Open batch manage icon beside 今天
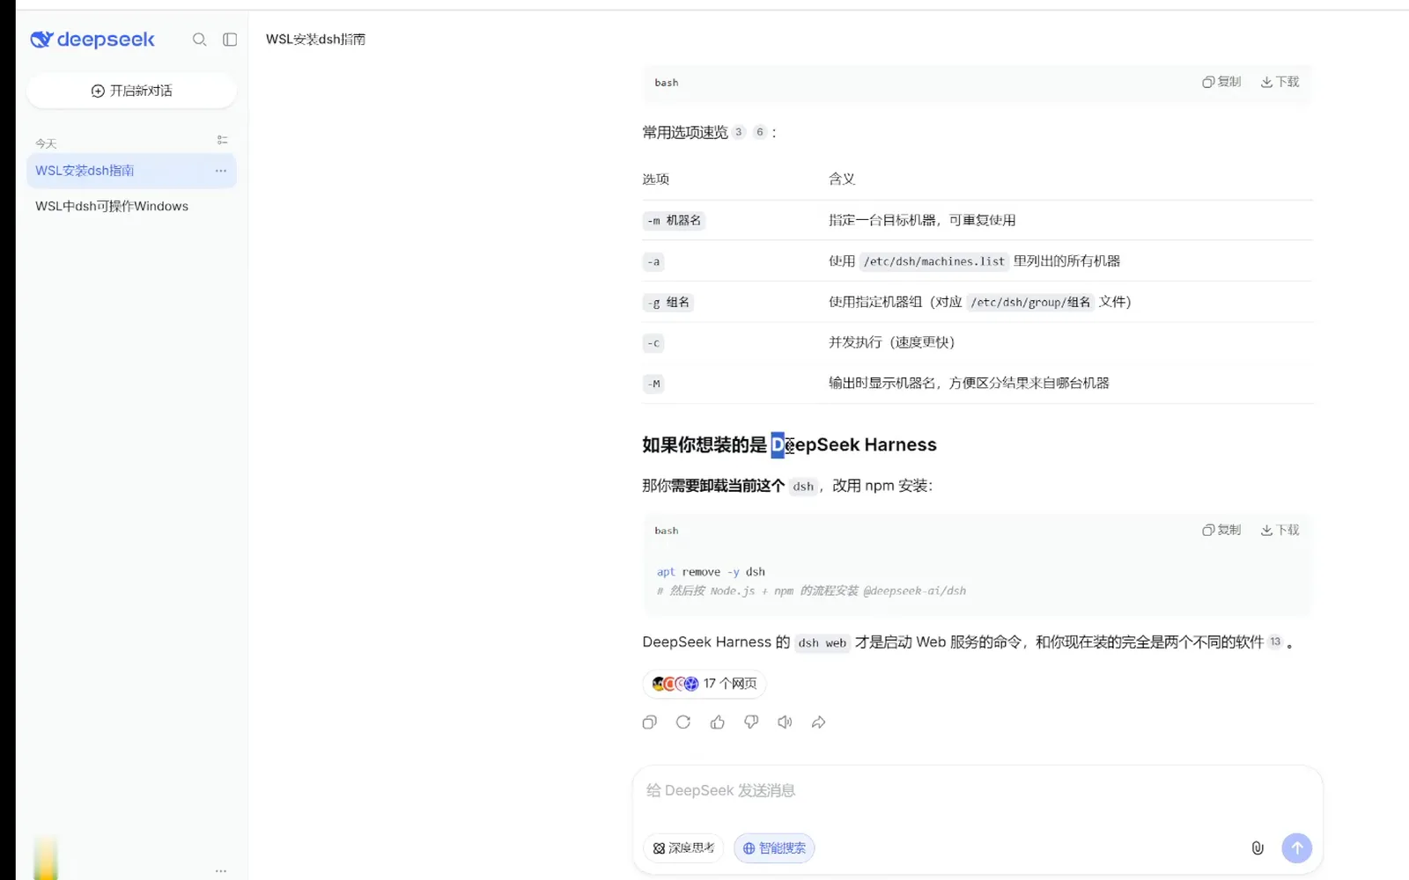1409x880 pixels. click(222, 141)
